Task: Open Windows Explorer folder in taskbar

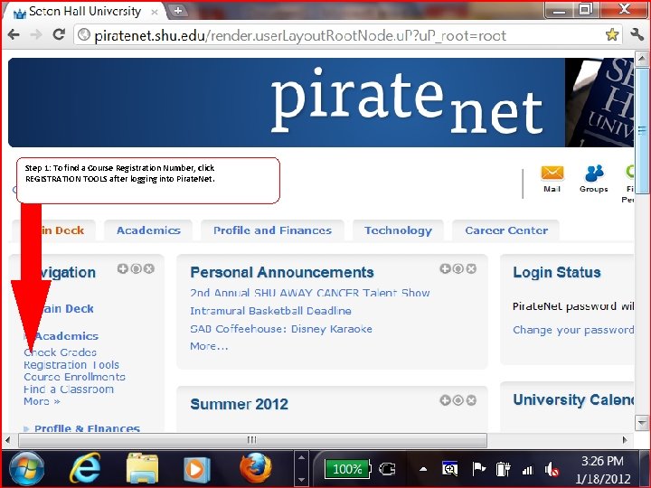Action: [x=142, y=469]
